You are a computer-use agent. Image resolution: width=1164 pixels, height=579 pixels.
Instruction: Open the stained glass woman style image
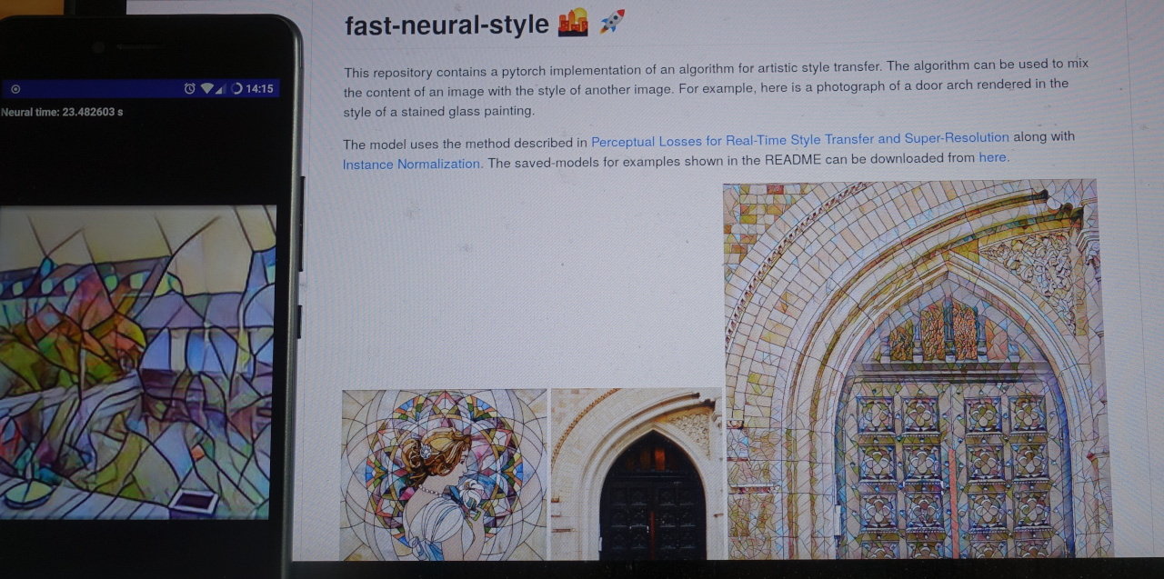(444, 474)
